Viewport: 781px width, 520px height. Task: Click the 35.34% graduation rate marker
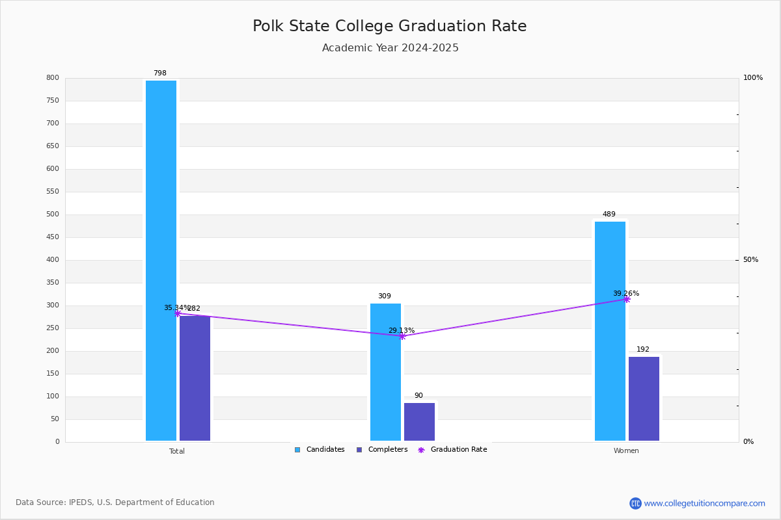[x=177, y=313]
